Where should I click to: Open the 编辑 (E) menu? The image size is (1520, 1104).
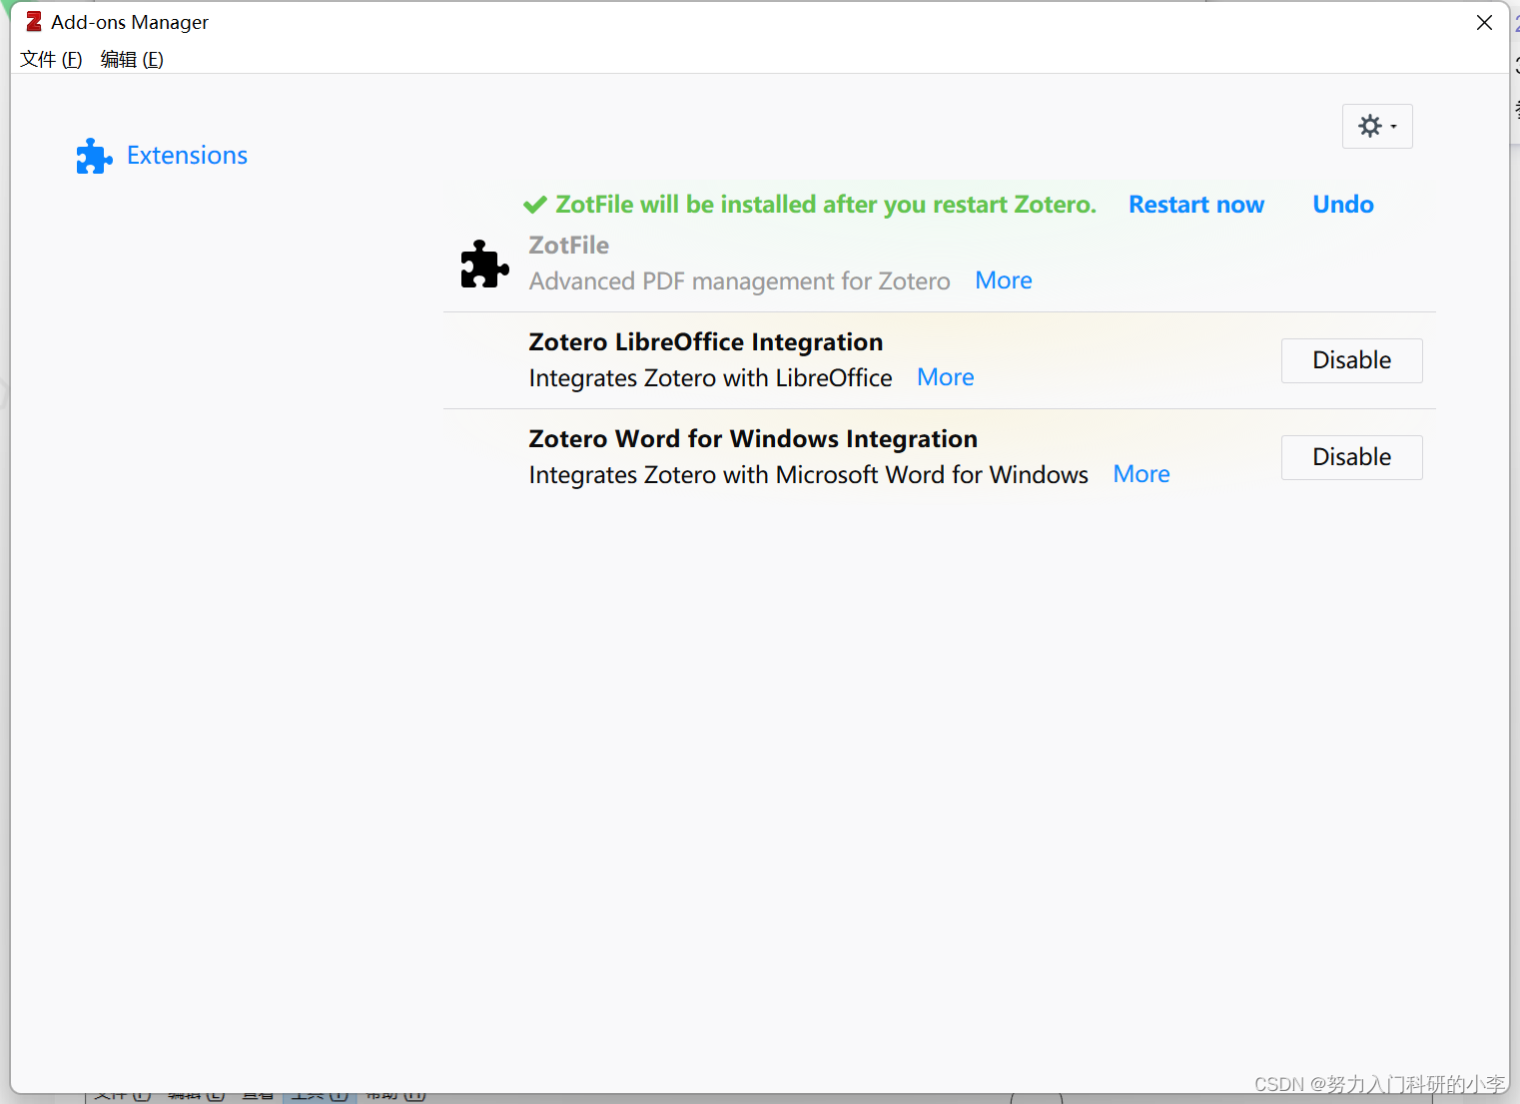tap(132, 59)
